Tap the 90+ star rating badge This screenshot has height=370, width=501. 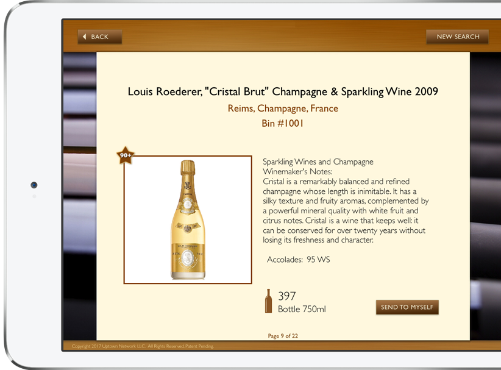[x=126, y=155]
